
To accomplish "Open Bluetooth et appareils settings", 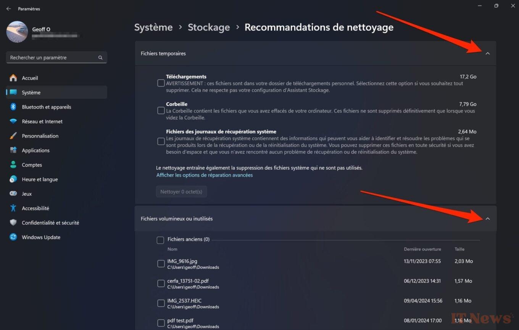I will point(47,107).
